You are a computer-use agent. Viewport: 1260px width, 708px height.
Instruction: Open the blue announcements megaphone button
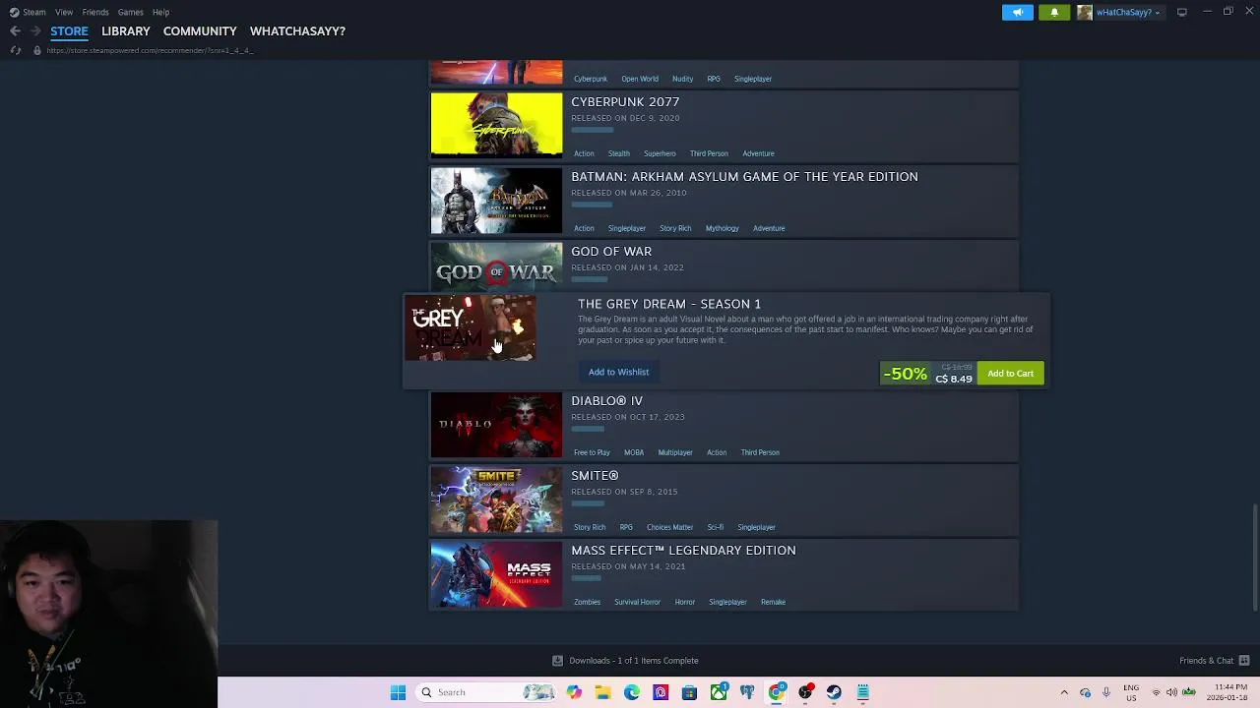tap(1018, 12)
